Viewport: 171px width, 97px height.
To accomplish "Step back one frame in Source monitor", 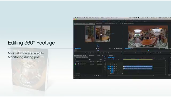I will coord(96,53).
